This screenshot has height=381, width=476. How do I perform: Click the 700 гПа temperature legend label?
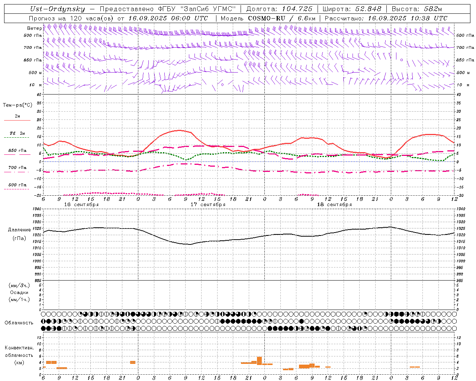(x=17, y=168)
